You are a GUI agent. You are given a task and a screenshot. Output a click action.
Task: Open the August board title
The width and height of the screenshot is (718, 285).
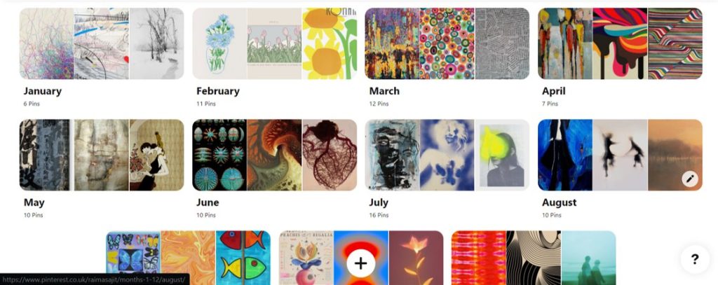559,202
